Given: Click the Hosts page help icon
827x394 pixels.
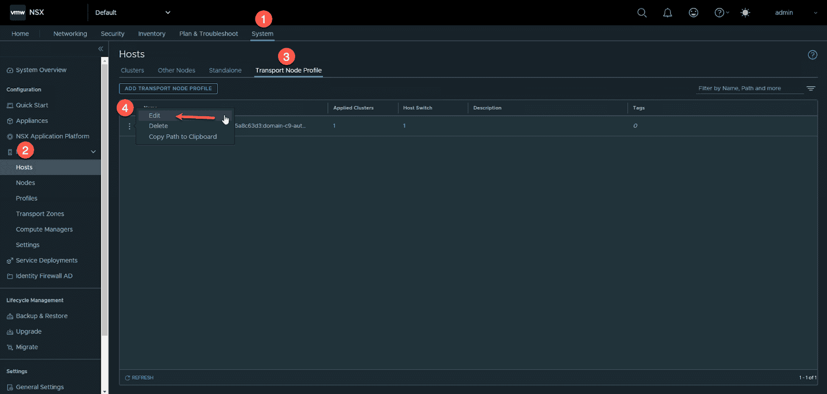Looking at the screenshot, I should point(812,55).
